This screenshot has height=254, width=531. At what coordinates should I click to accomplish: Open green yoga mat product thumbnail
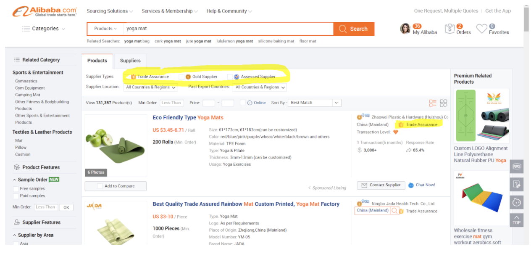tap(116, 146)
